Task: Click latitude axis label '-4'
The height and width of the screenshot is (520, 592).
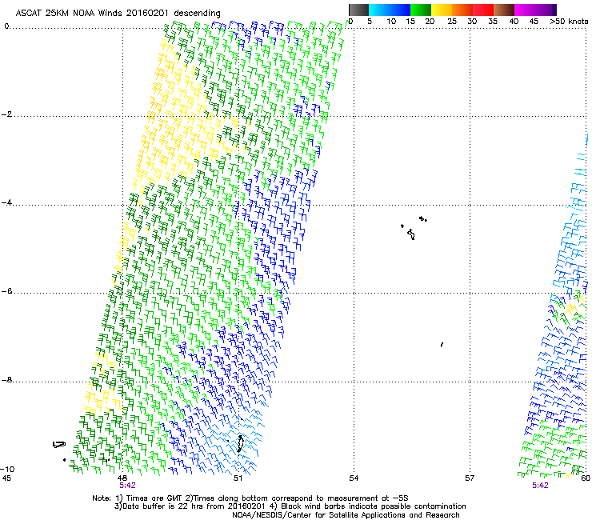Action: pos(6,202)
